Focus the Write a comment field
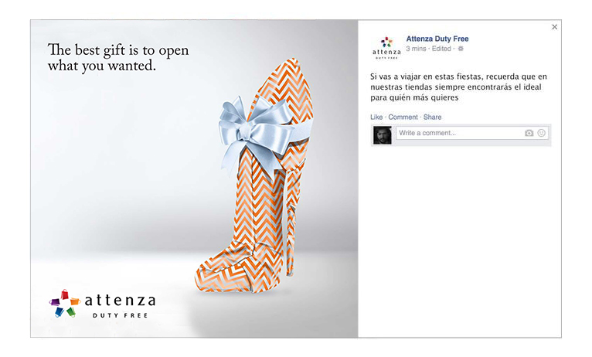This screenshot has height=357, width=592. pyautogui.click(x=459, y=133)
